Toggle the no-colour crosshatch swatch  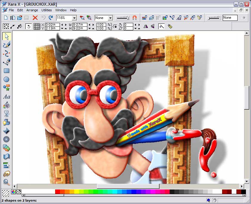coord(19,192)
